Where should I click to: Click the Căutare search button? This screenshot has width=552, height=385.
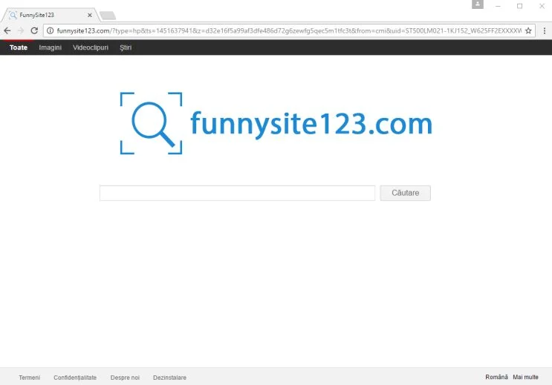coord(405,193)
